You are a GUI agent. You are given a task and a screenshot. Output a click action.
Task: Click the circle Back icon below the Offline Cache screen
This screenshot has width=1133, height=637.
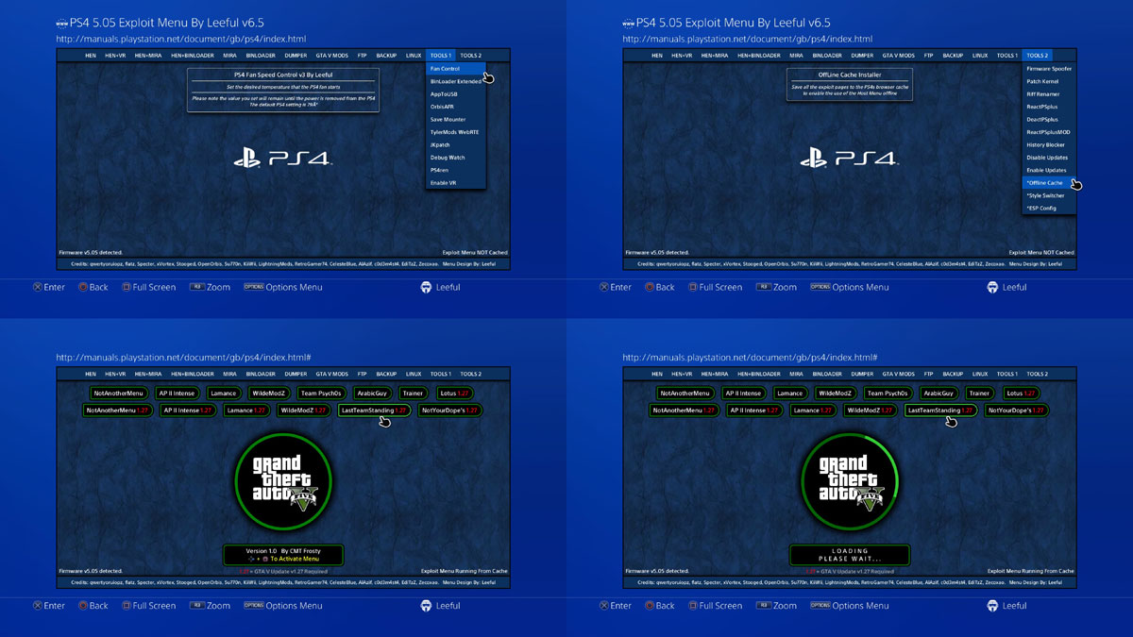click(650, 287)
